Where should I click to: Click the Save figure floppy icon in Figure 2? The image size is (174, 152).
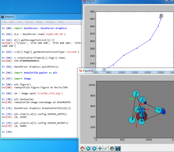[118, 148]
